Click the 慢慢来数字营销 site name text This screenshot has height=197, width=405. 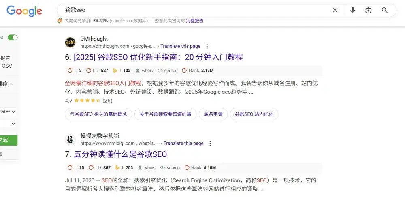coord(100,136)
